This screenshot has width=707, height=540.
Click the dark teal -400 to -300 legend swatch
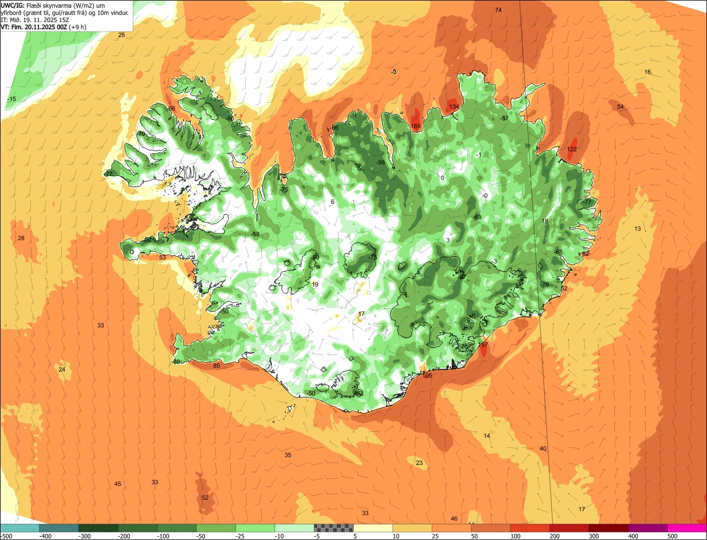point(59,528)
